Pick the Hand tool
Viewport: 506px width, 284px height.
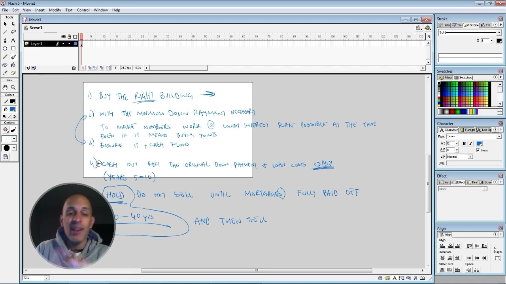tap(5, 87)
